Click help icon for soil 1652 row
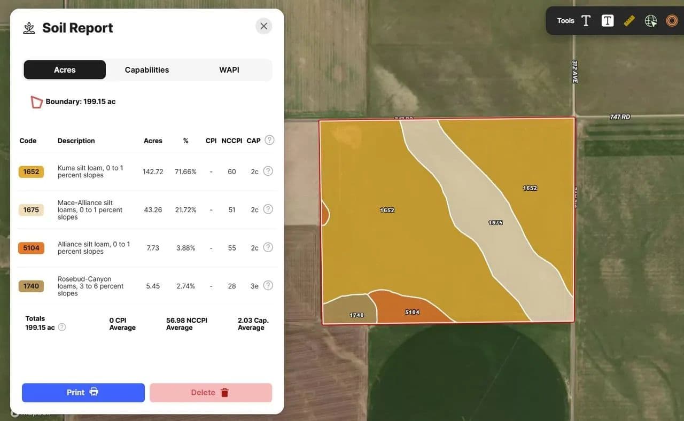The image size is (684, 421). [268, 171]
